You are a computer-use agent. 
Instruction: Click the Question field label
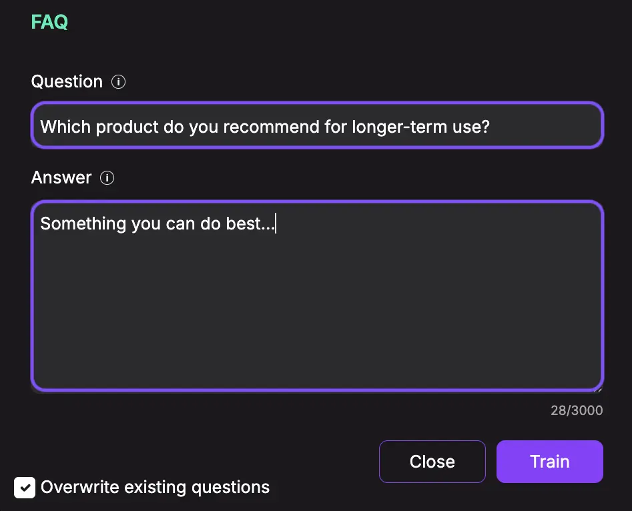point(67,82)
